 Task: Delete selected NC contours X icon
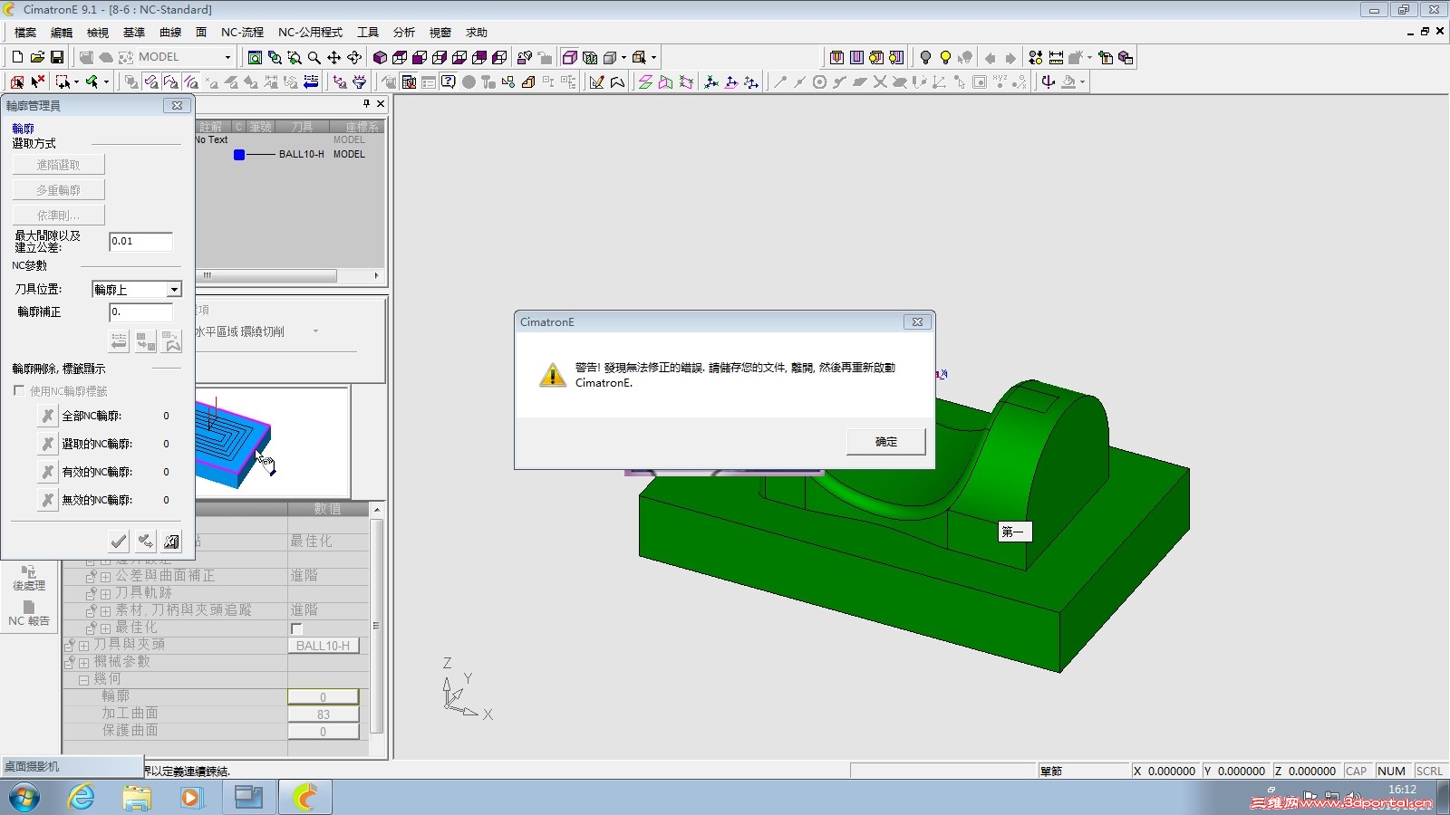(48, 444)
